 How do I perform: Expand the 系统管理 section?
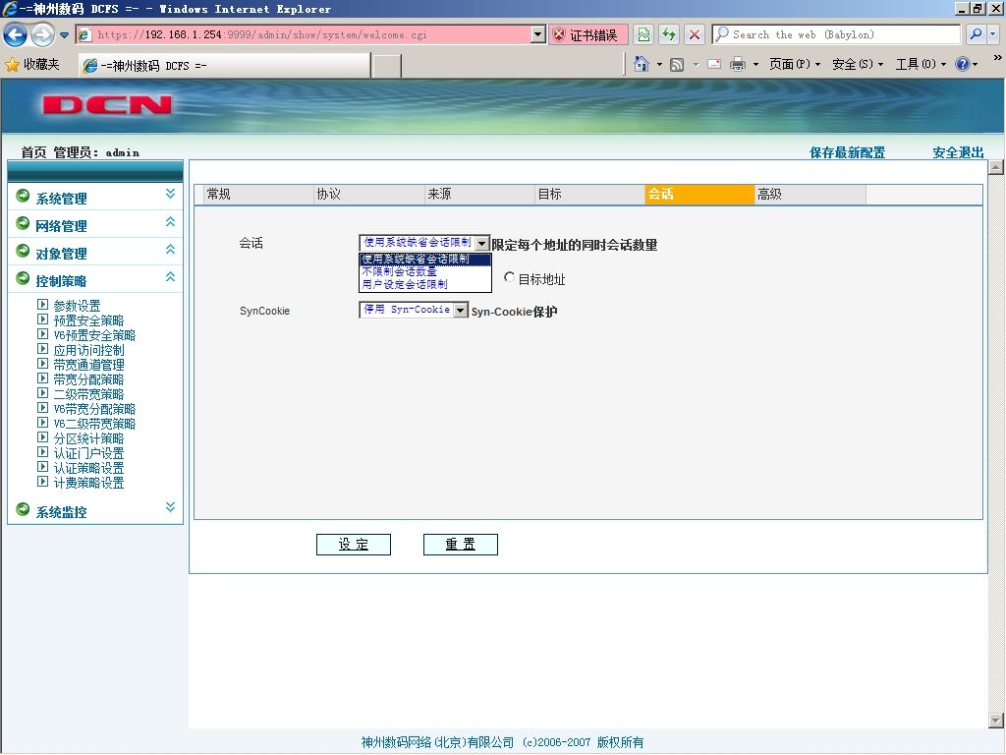61,199
